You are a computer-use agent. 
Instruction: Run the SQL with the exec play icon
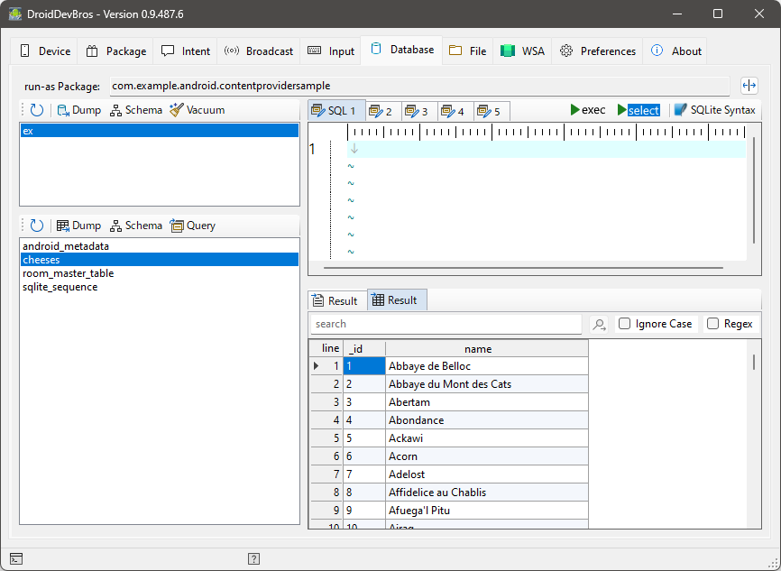(x=575, y=110)
